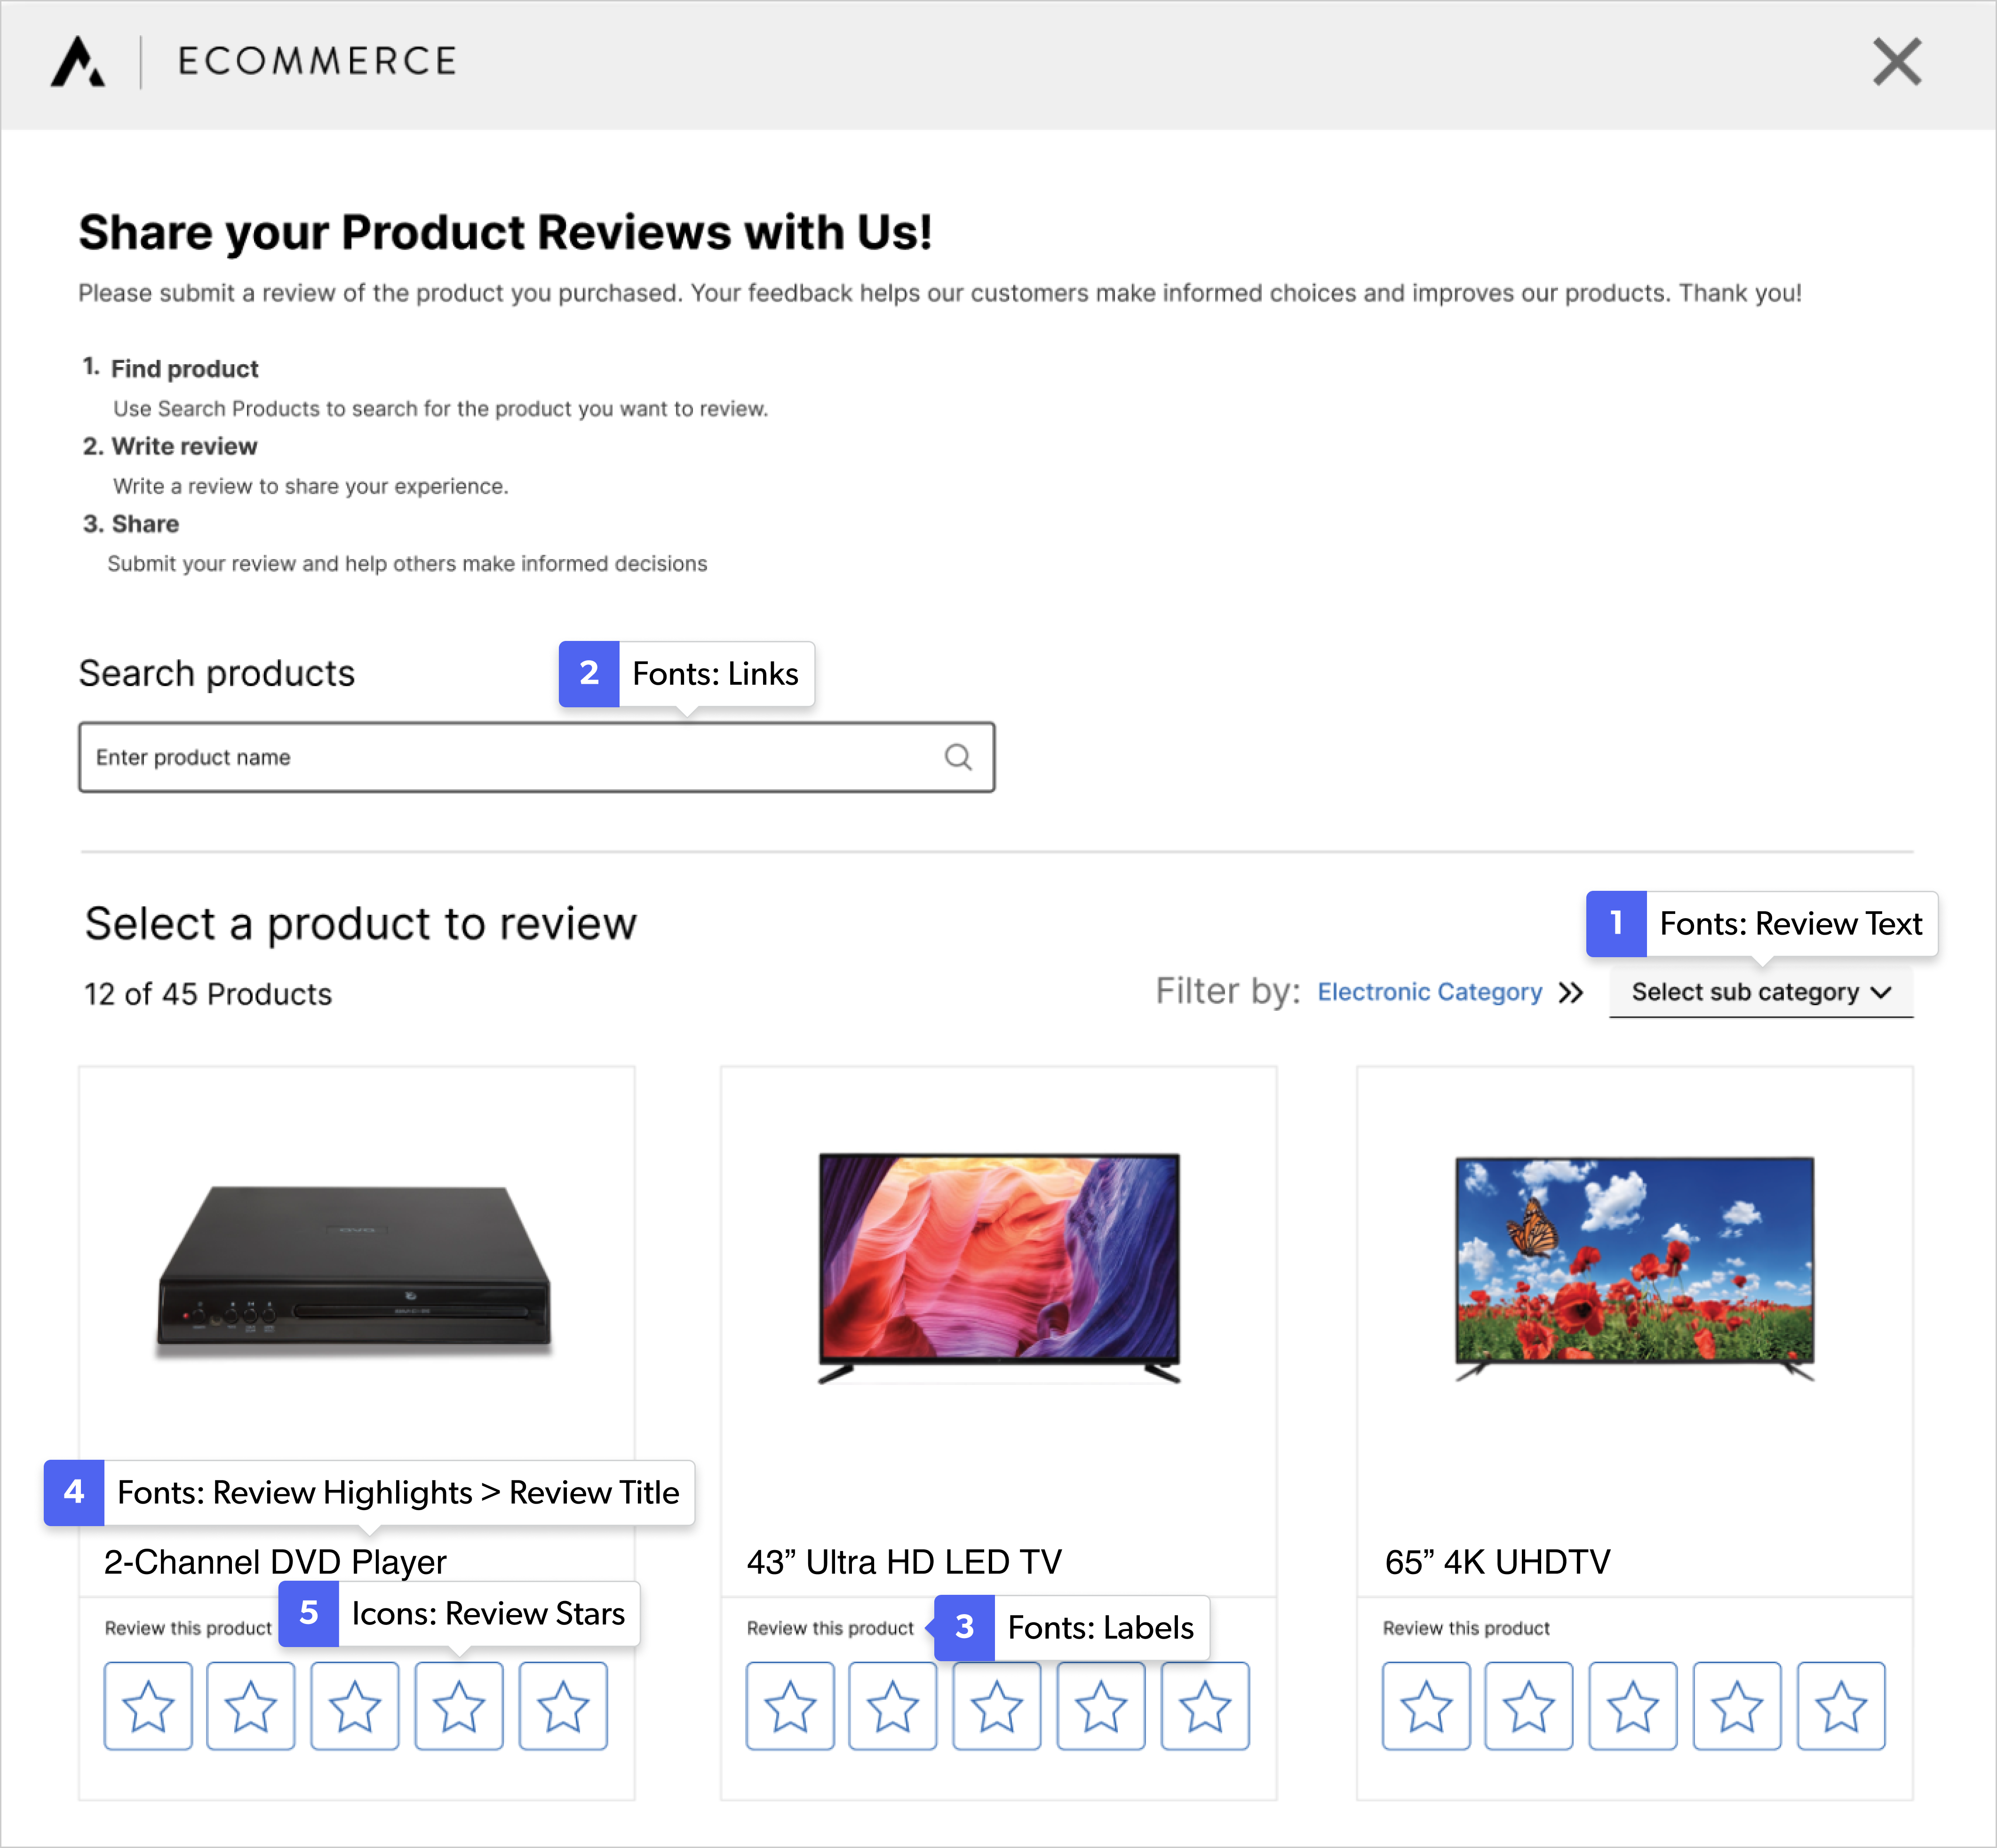This screenshot has height=1848, width=1997.
Task: Click the Enter product name field
Action: tap(500, 757)
